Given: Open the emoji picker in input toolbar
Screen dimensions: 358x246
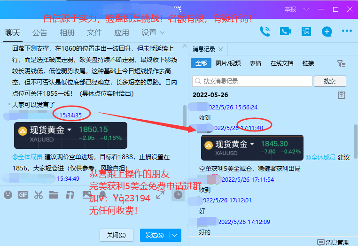Looking at the screenshot, I should click(8, 195).
